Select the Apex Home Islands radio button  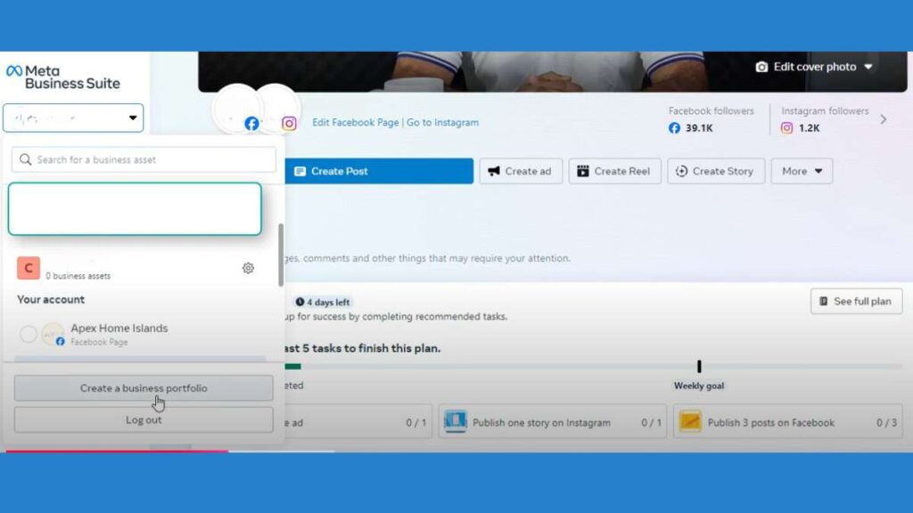pyautogui.click(x=28, y=334)
